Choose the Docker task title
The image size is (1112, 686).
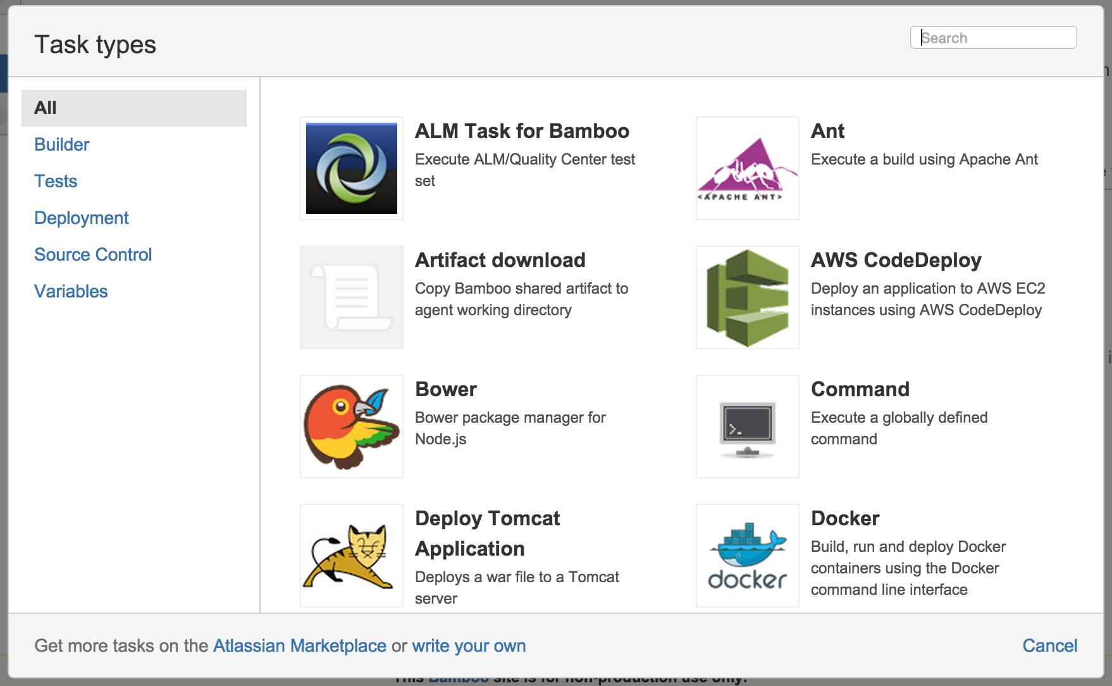pyautogui.click(x=845, y=518)
